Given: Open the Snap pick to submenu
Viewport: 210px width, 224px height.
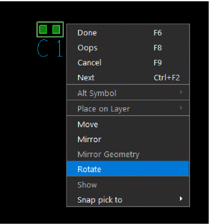Looking at the screenshot, I should pyautogui.click(x=128, y=200).
